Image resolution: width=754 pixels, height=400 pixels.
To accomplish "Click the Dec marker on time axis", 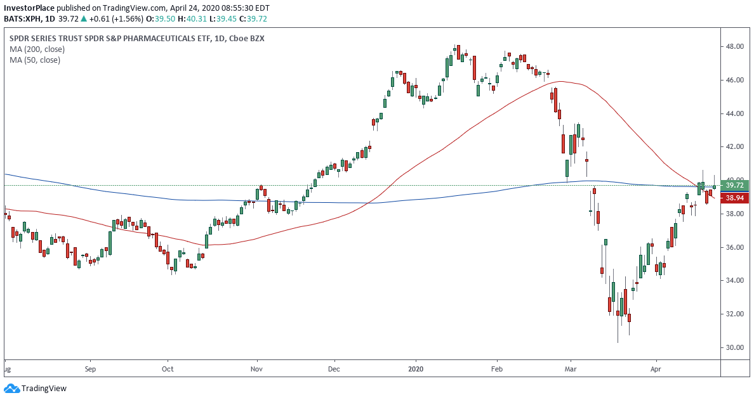I will [x=334, y=368].
